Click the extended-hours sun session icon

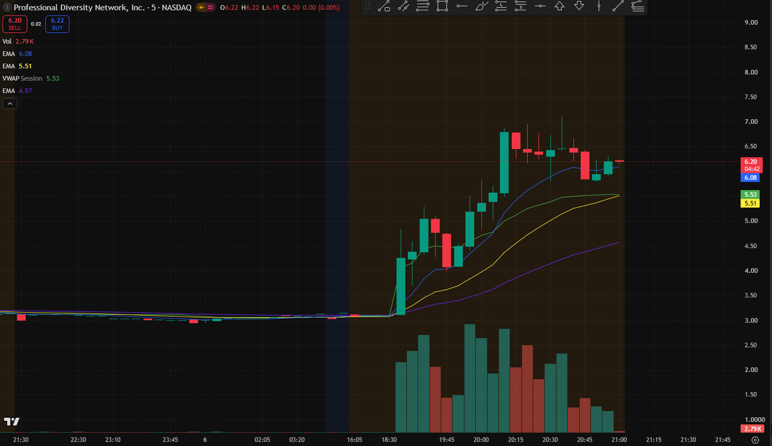coord(201,7)
